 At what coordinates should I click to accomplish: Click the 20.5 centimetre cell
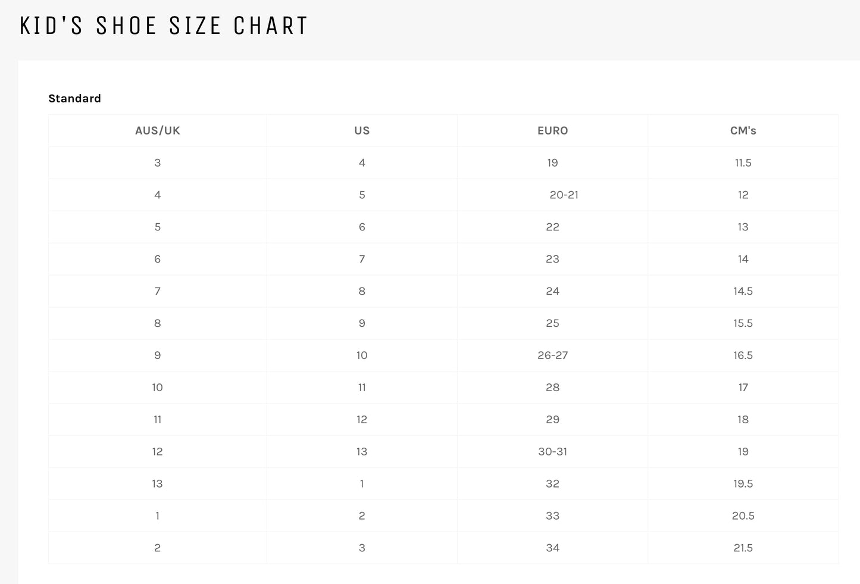click(x=743, y=516)
